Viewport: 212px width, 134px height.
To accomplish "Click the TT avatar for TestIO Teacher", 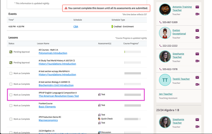I will [165, 80].
